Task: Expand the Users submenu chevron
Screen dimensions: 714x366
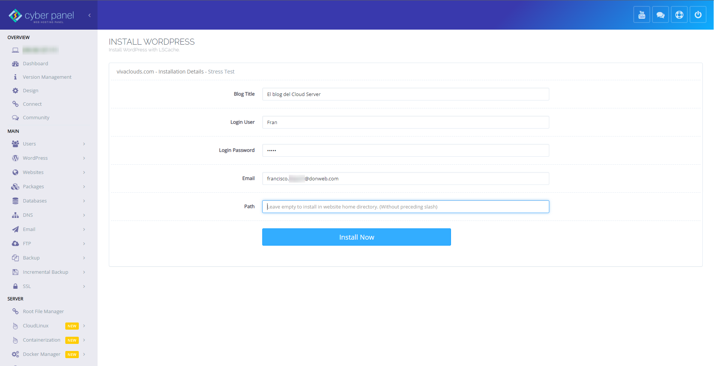Action: (84, 144)
